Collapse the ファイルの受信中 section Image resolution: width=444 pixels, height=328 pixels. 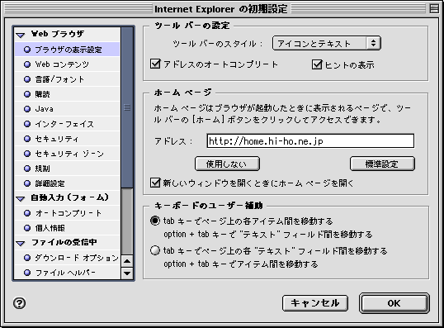(21, 243)
